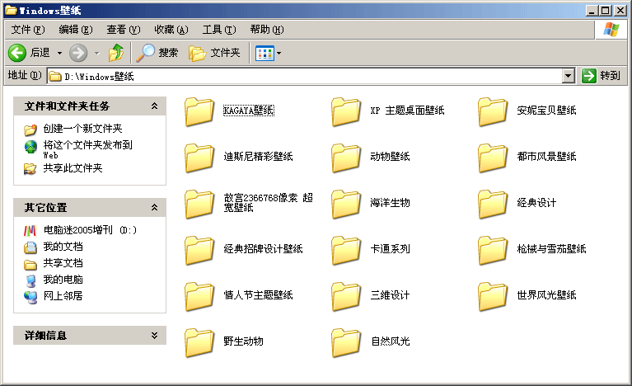Select the 动物壁纸 folder icon
This screenshot has width=632, height=386.
click(346, 158)
